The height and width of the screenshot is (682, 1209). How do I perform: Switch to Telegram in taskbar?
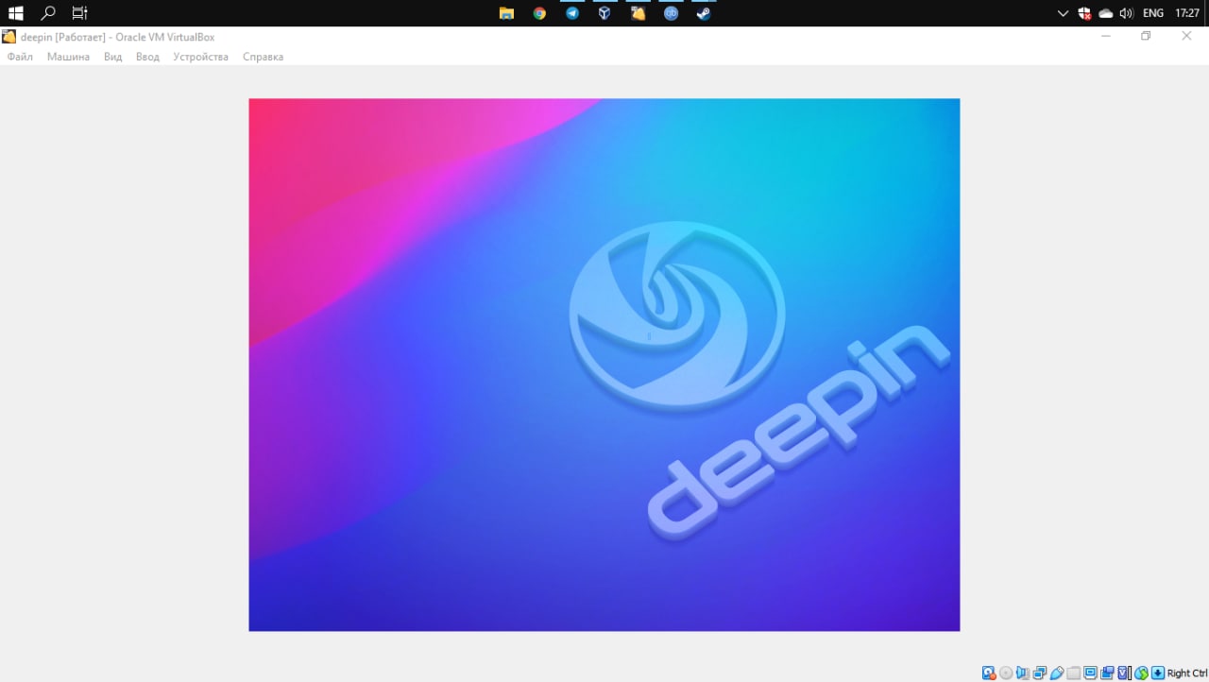coord(572,13)
